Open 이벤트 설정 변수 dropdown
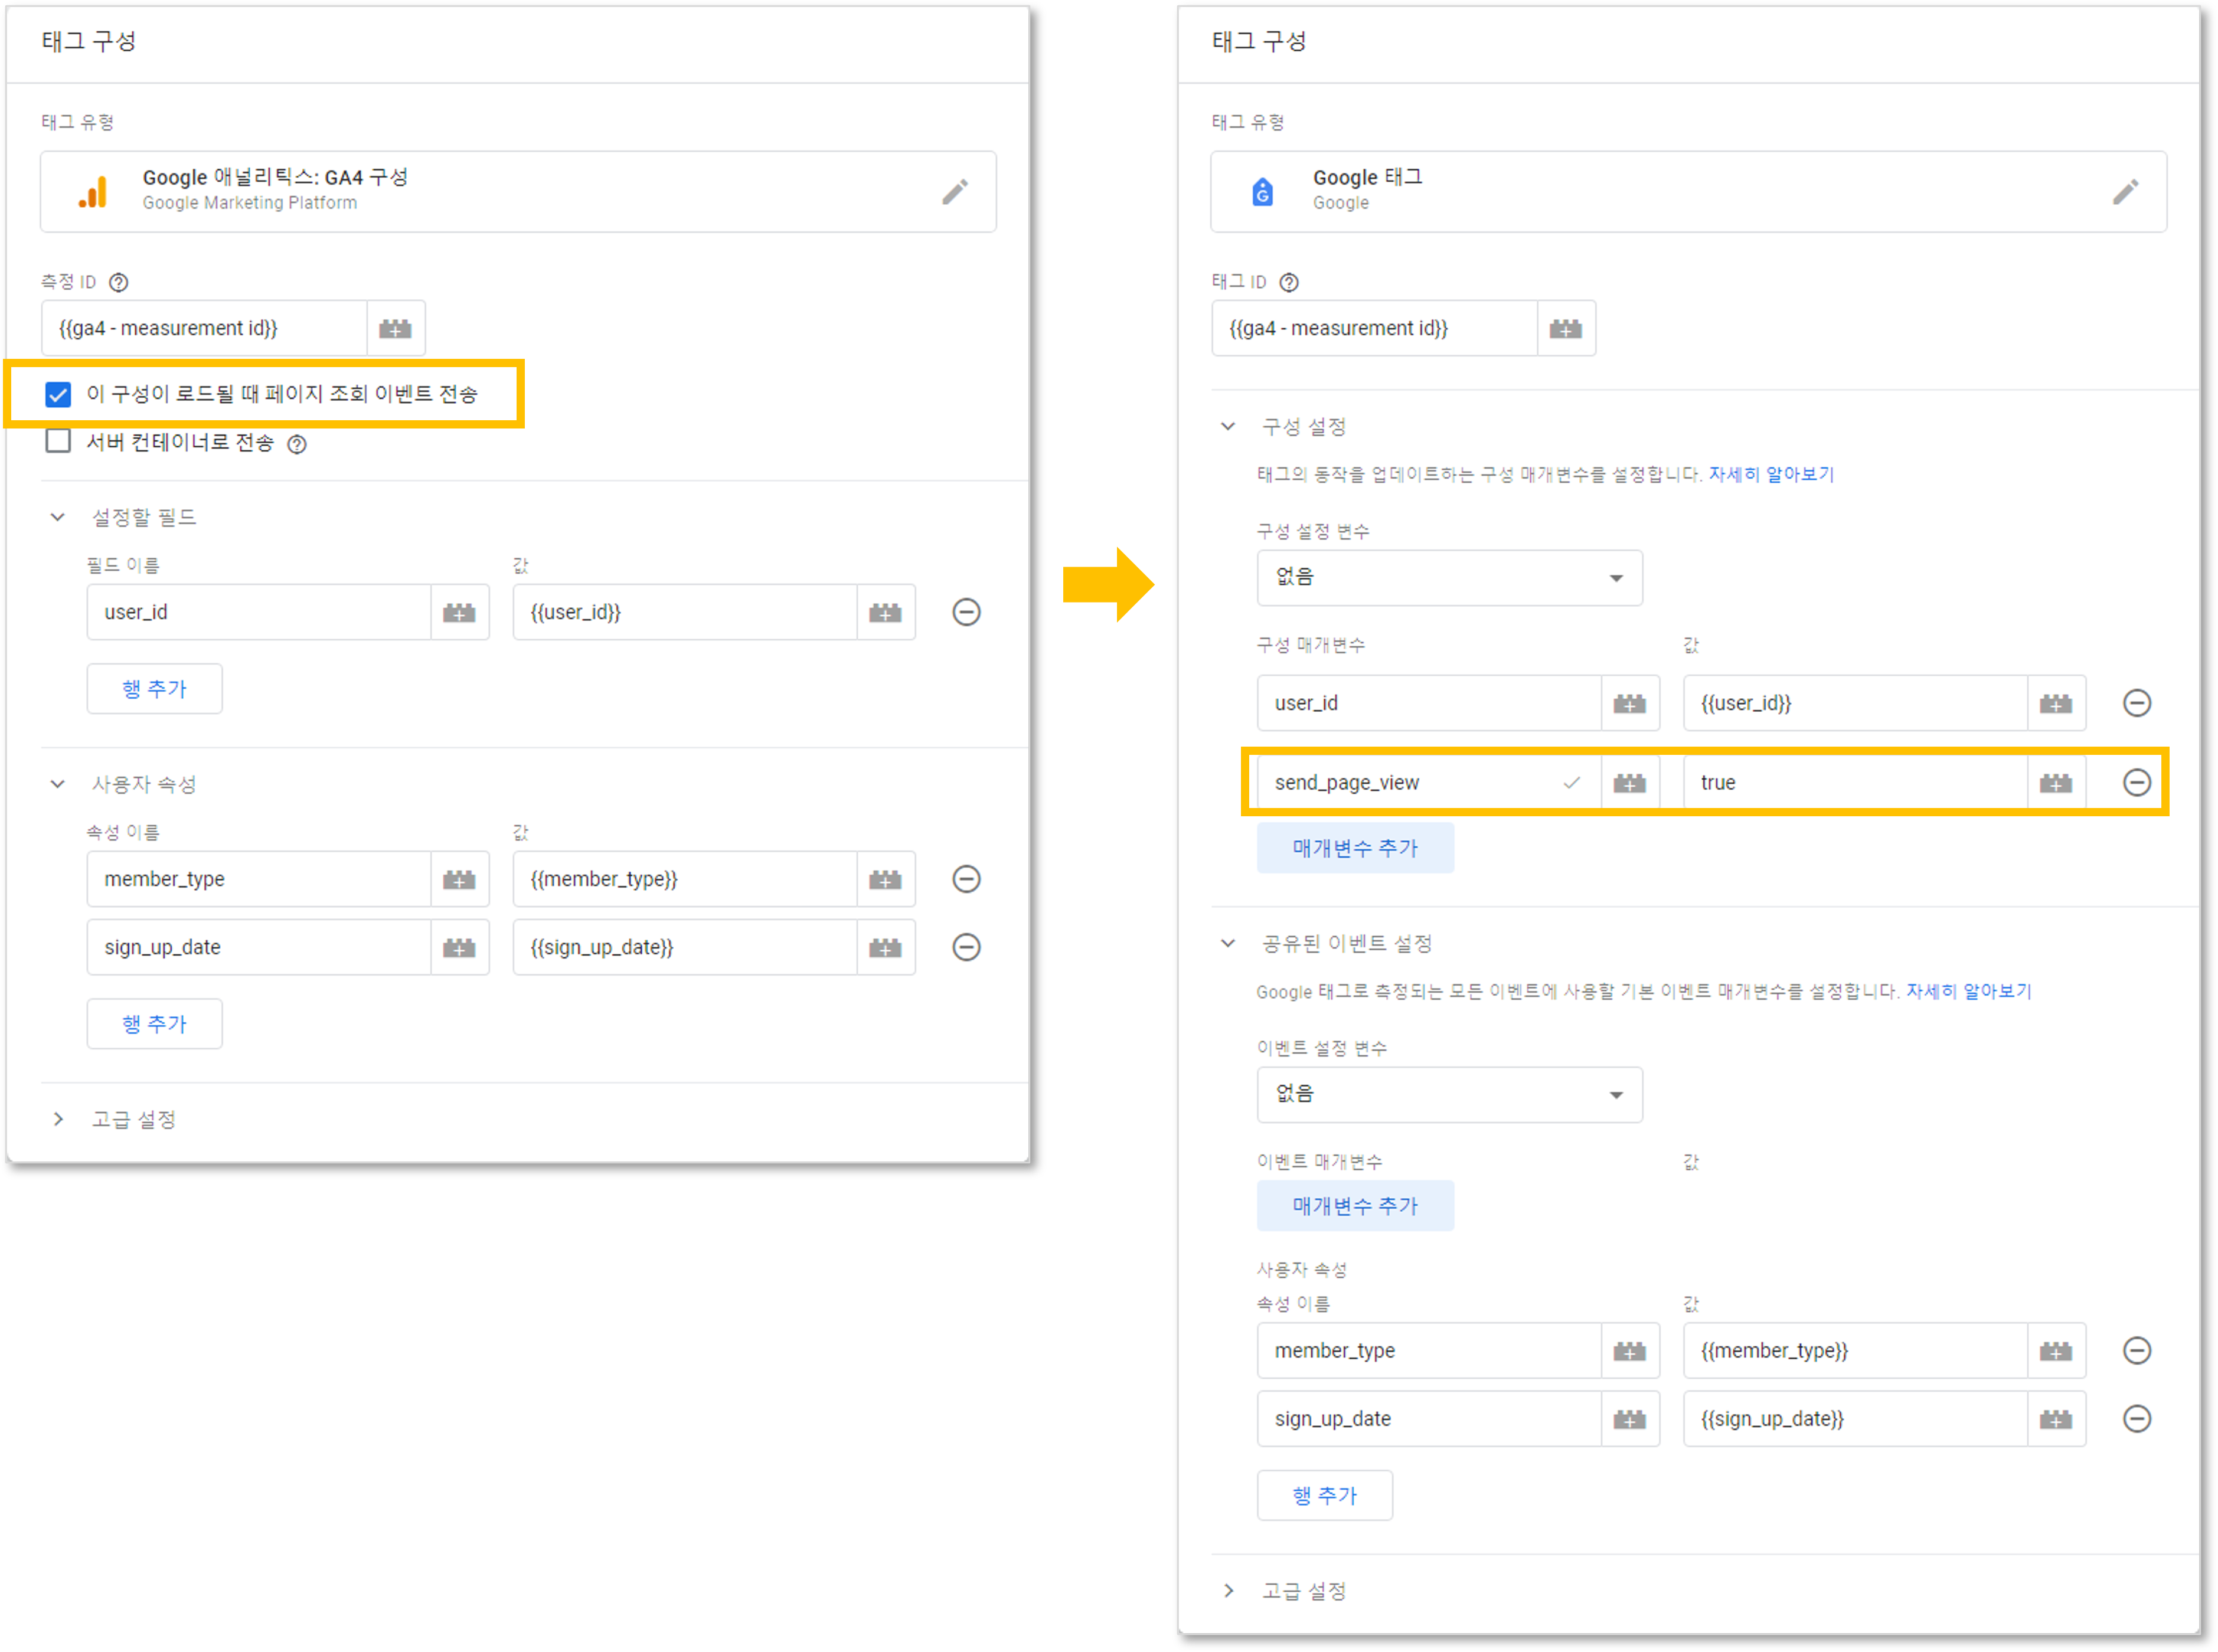Viewport: 2218px width, 1652px height. point(1450,1095)
